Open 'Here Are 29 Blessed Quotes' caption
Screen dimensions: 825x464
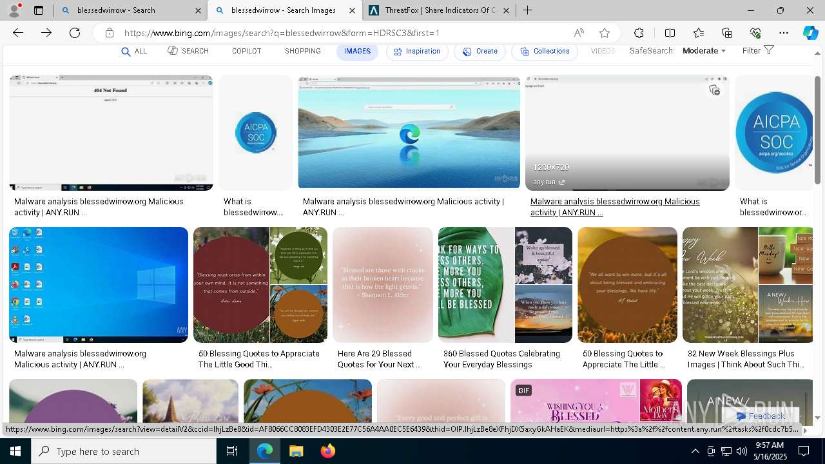(x=379, y=359)
